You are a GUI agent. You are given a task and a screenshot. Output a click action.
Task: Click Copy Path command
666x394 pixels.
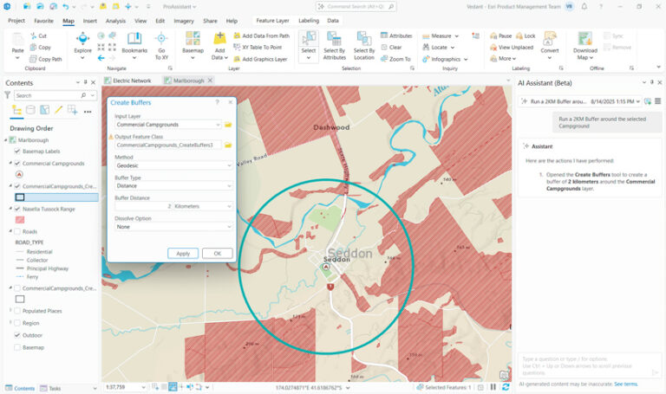point(46,60)
